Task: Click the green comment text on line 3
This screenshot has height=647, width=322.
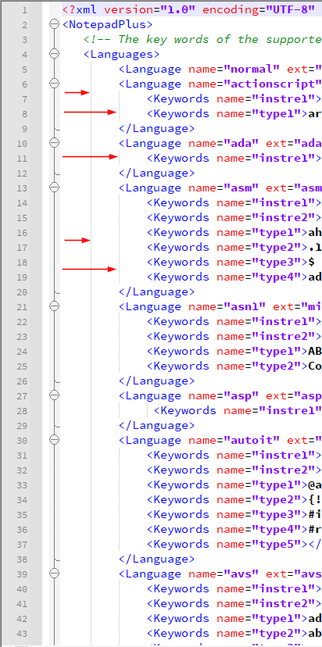Action: point(202,40)
